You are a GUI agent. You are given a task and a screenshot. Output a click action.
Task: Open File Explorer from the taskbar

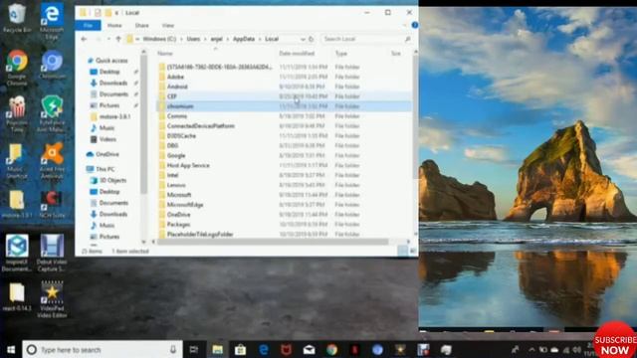(217, 349)
